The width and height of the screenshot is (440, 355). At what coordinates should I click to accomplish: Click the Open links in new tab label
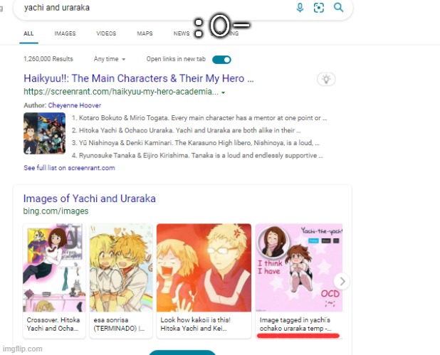pyautogui.click(x=176, y=59)
